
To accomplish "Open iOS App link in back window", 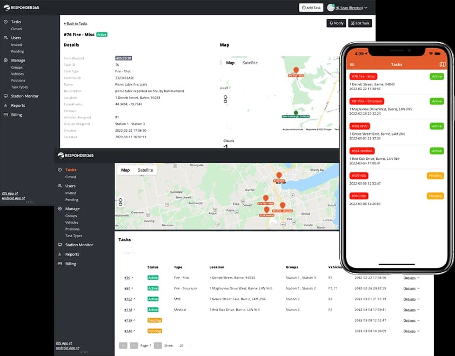I will coord(10,193).
